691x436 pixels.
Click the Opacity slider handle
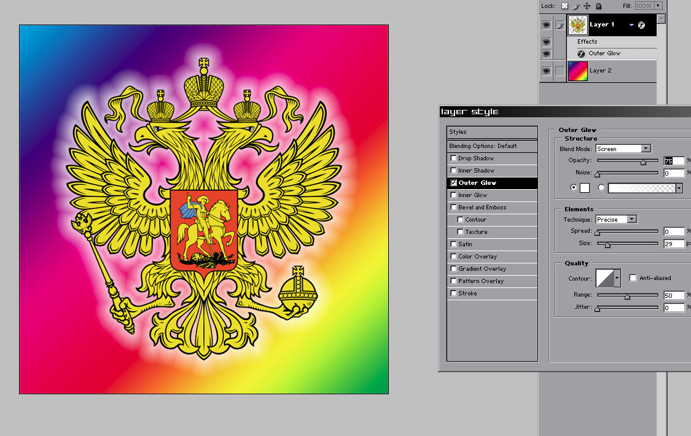pos(644,162)
